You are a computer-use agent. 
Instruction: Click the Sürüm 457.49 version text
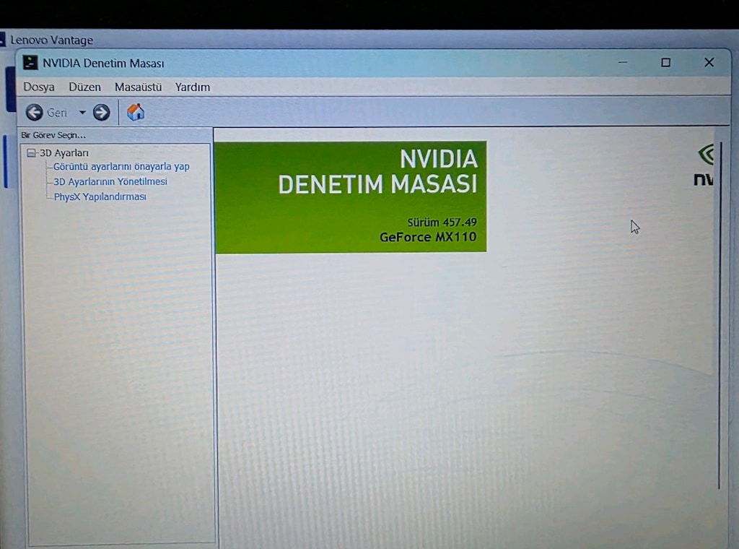coord(442,222)
